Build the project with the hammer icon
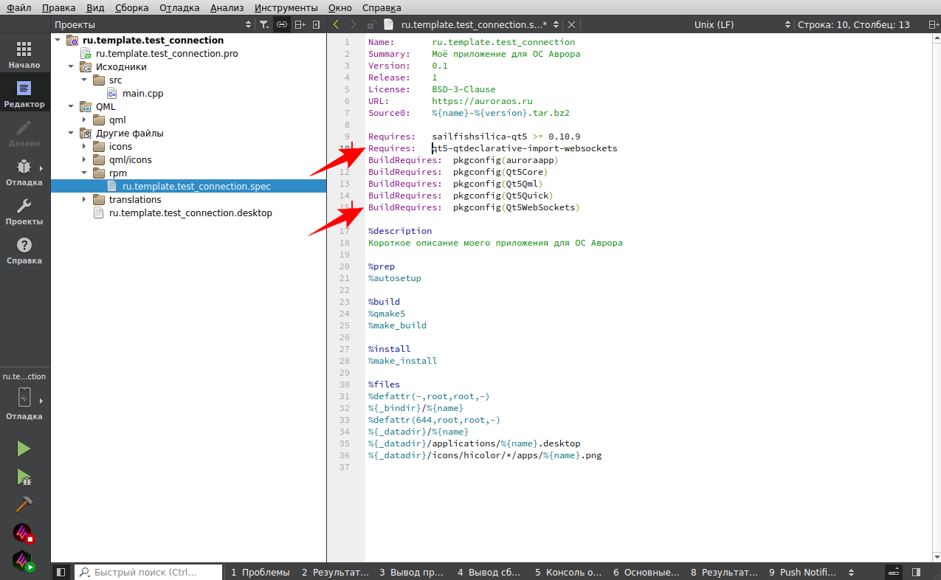 click(24, 505)
